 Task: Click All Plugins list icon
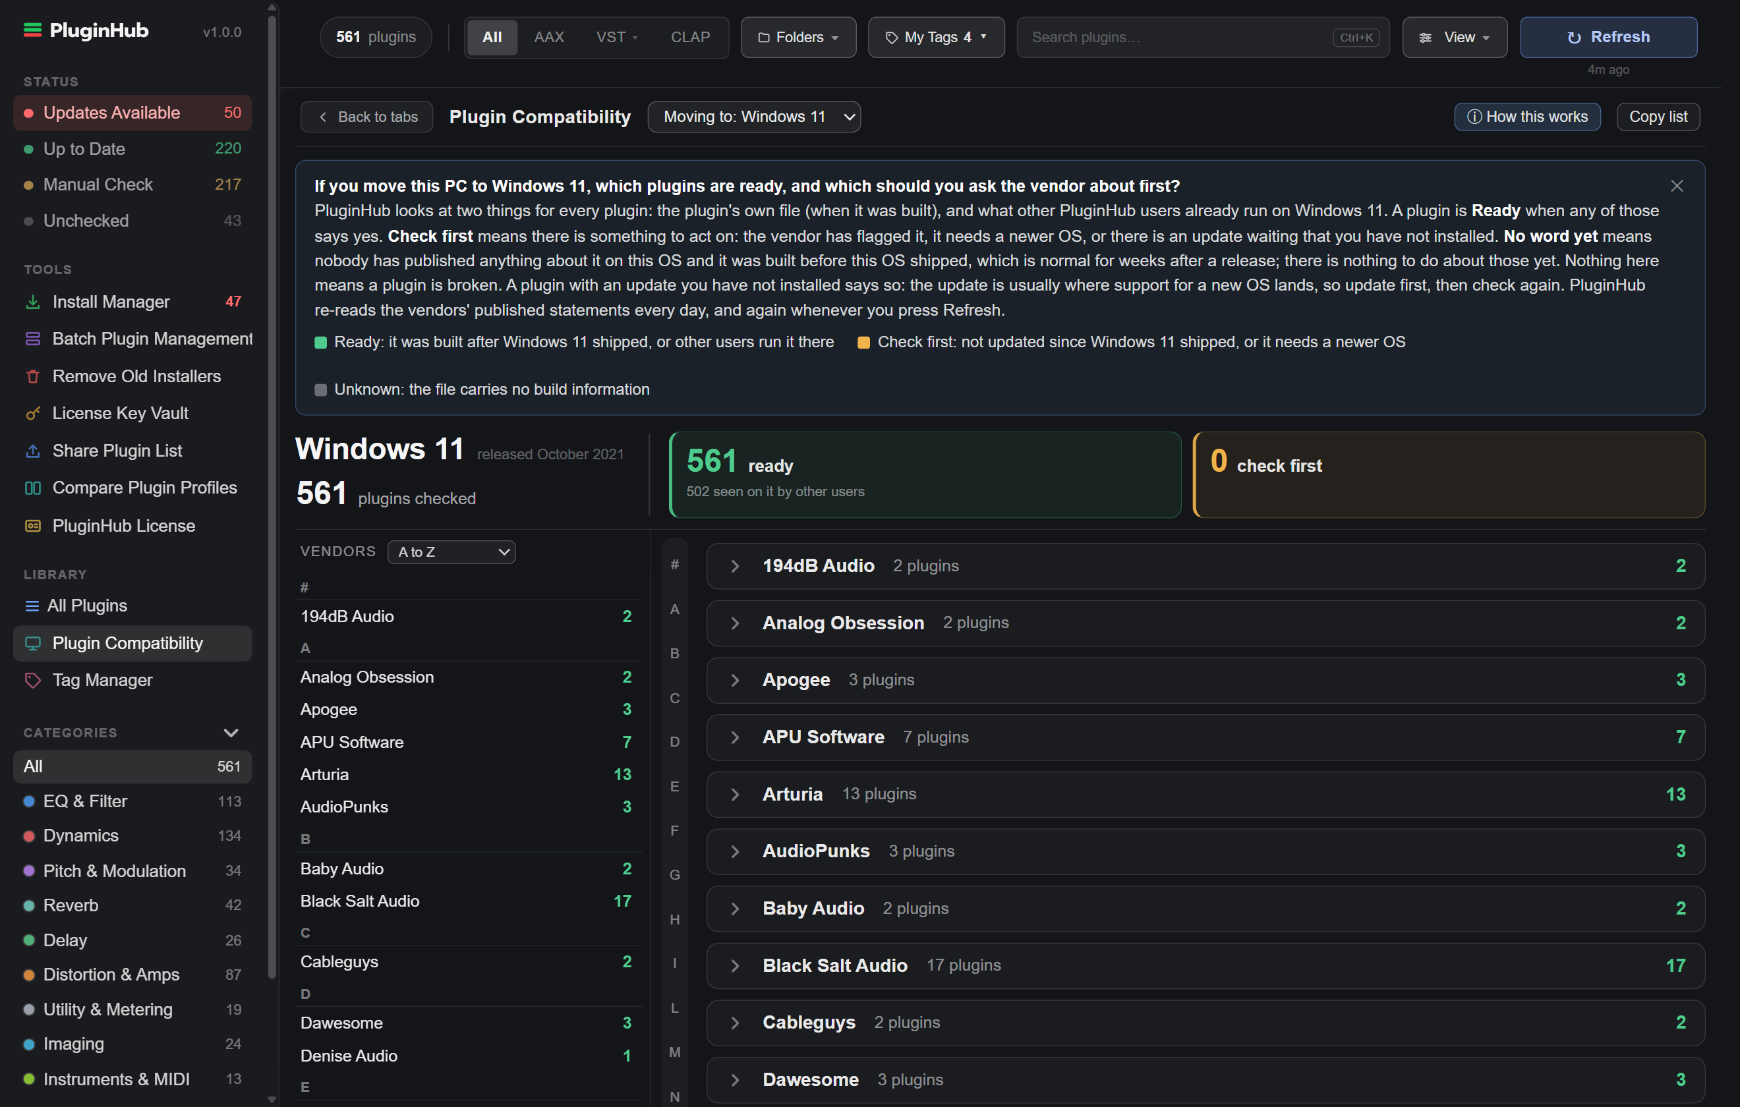32,606
